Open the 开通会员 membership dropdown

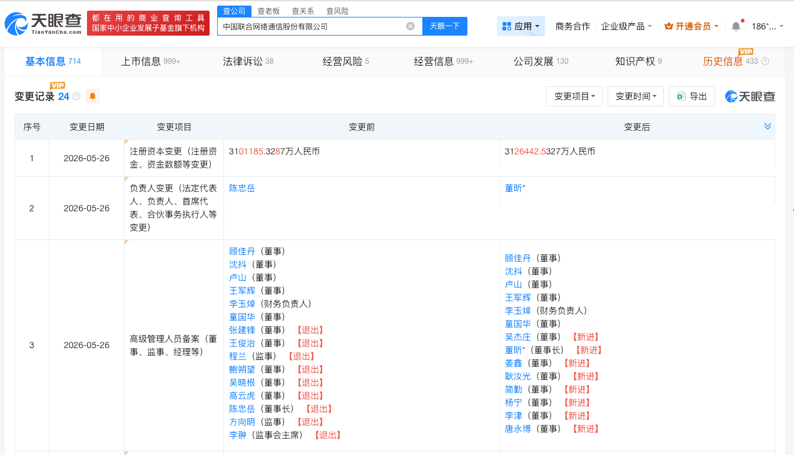(691, 26)
